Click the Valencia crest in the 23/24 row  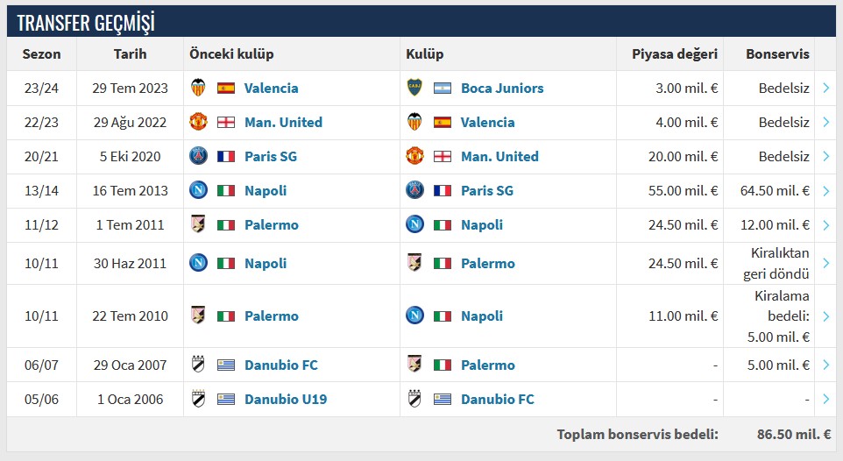pyautogui.click(x=198, y=88)
